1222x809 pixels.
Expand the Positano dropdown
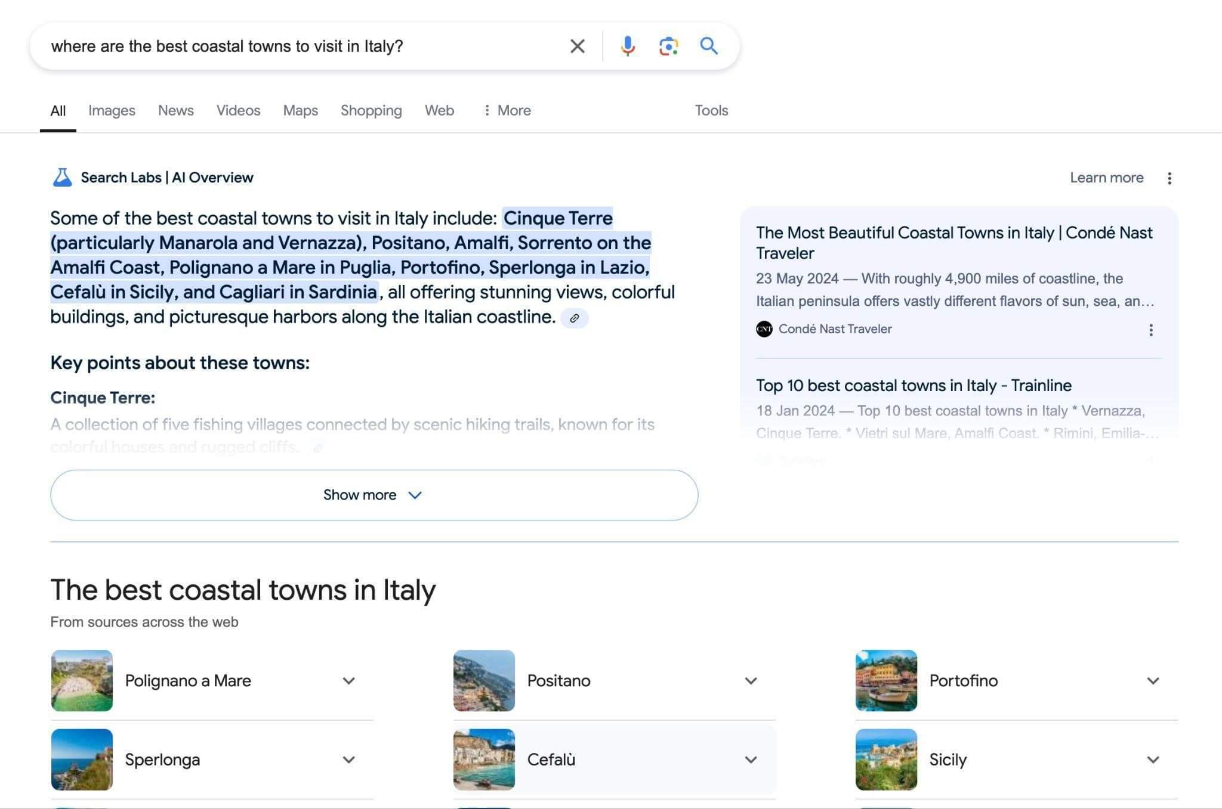(750, 680)
